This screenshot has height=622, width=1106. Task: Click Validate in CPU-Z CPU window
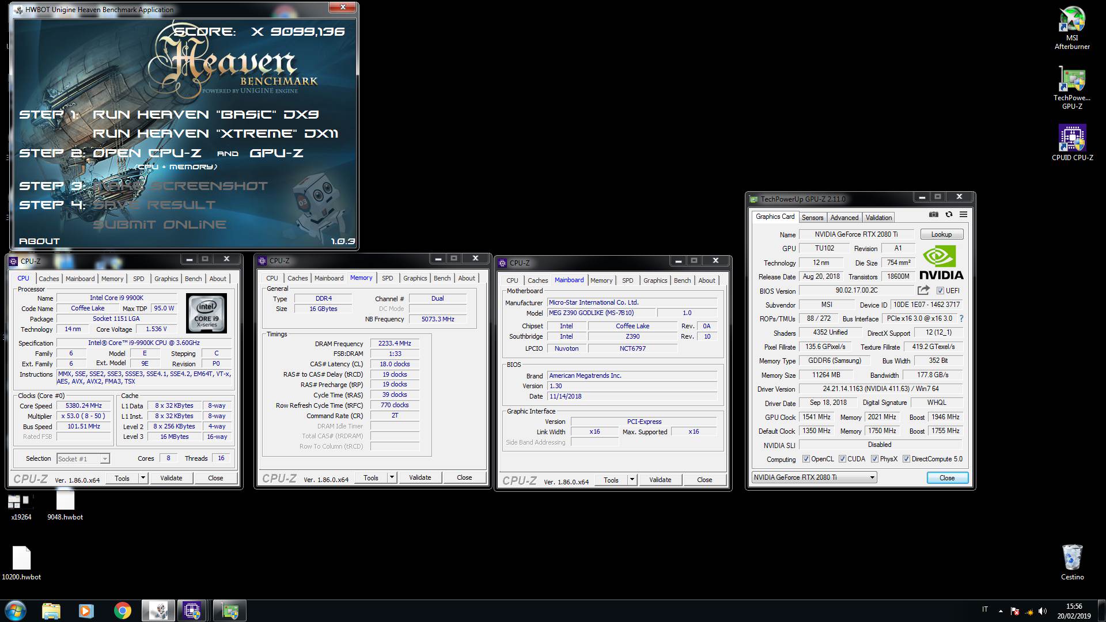pyautogui.click(x=171, y=478)
